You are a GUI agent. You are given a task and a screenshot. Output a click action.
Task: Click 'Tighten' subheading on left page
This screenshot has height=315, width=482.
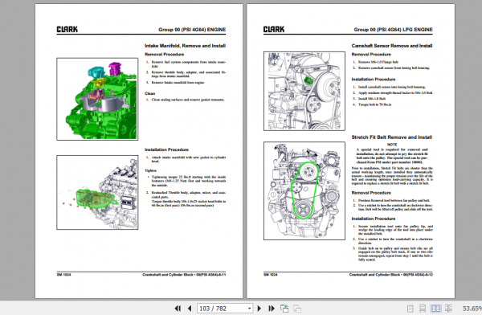point(151,170)
